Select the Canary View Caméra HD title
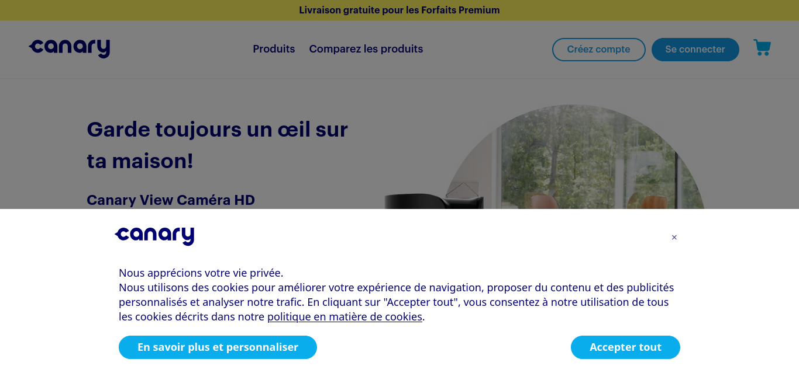This screenshot has height=380, width=799. pos(171,200)
